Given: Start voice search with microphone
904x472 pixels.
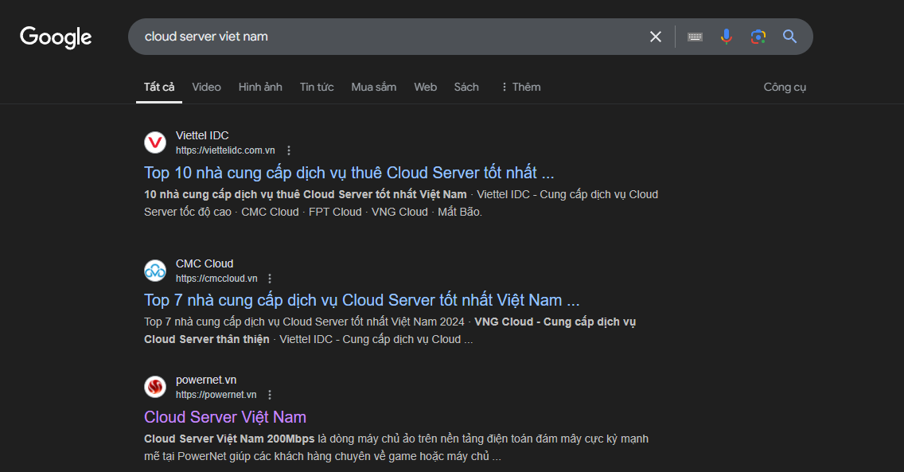Looking at the screenshot, I should coord(726,37).
